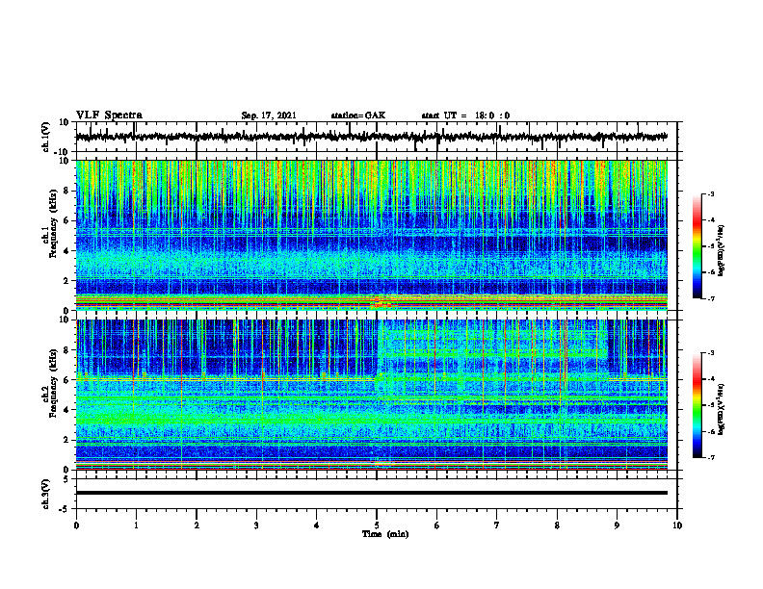Click the ch.1 colorbar log(PSD) label
The height and width of the screenshot is (589, 763).
click(722, 250)
